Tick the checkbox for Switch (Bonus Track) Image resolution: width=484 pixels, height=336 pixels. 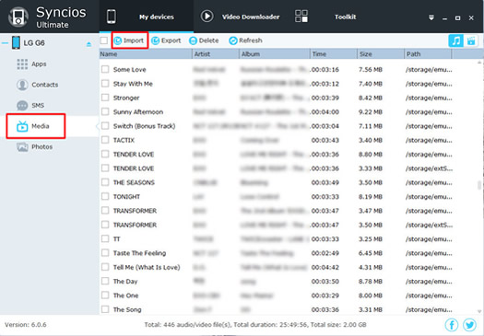(105, 126)
